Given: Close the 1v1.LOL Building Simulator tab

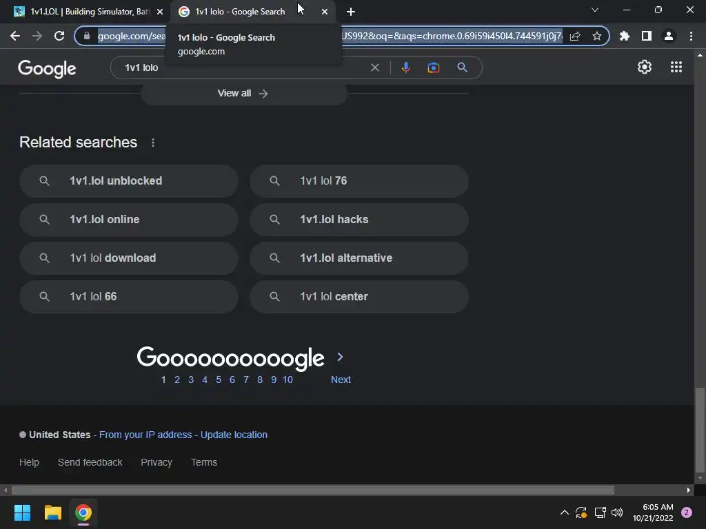Looking at the screenshot, I should [160, 12].
